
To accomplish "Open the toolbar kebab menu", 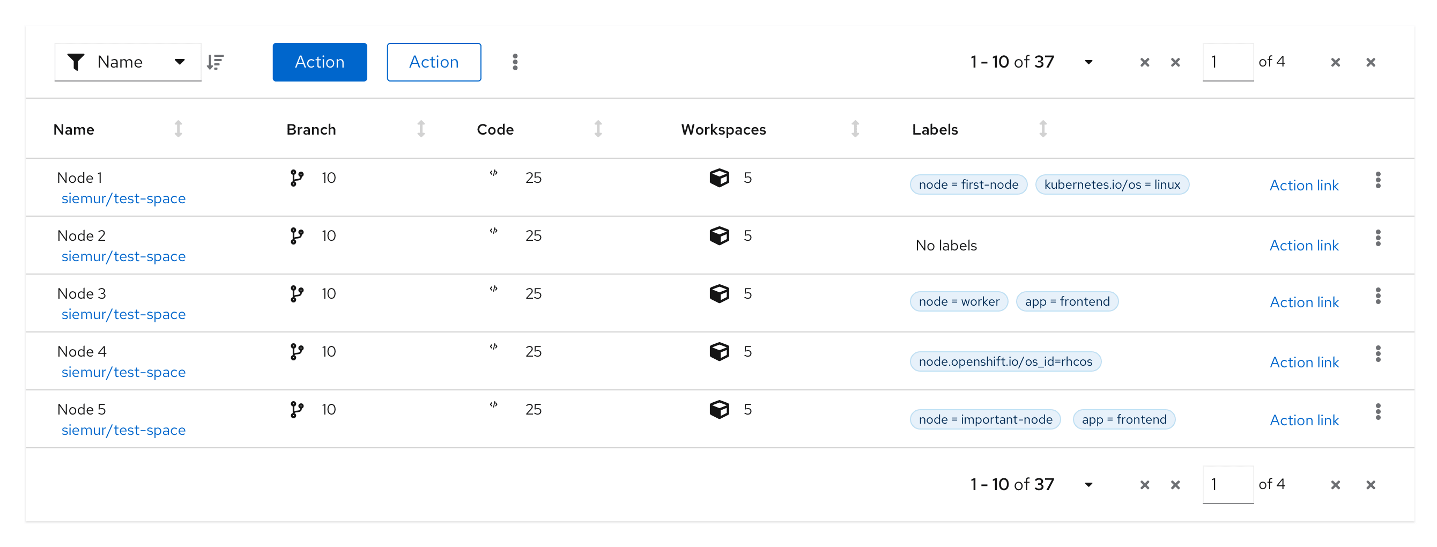I will (x=515, y=62).
